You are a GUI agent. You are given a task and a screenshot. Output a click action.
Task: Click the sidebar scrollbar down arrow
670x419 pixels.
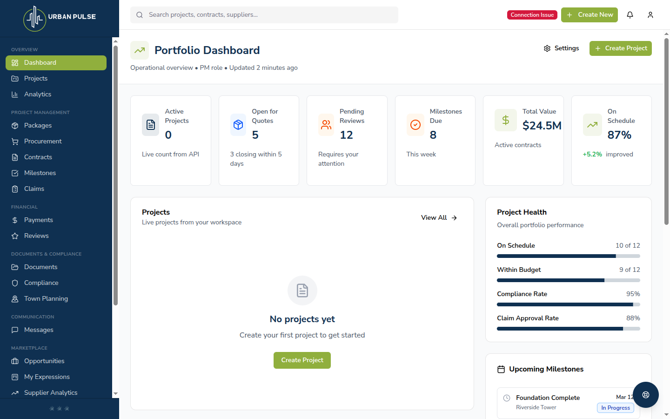115,394
